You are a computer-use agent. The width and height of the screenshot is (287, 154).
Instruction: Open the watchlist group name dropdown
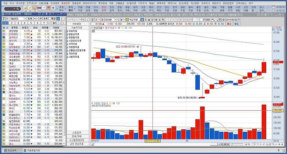pos(25,19)
